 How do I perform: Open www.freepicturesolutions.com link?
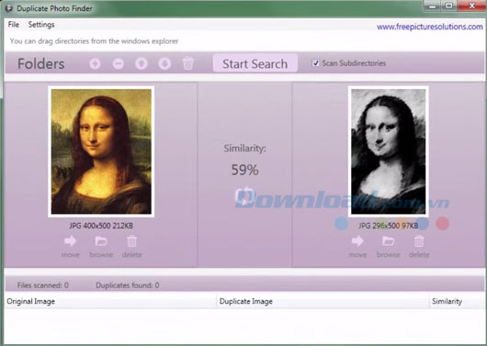[x=430, y=27]
